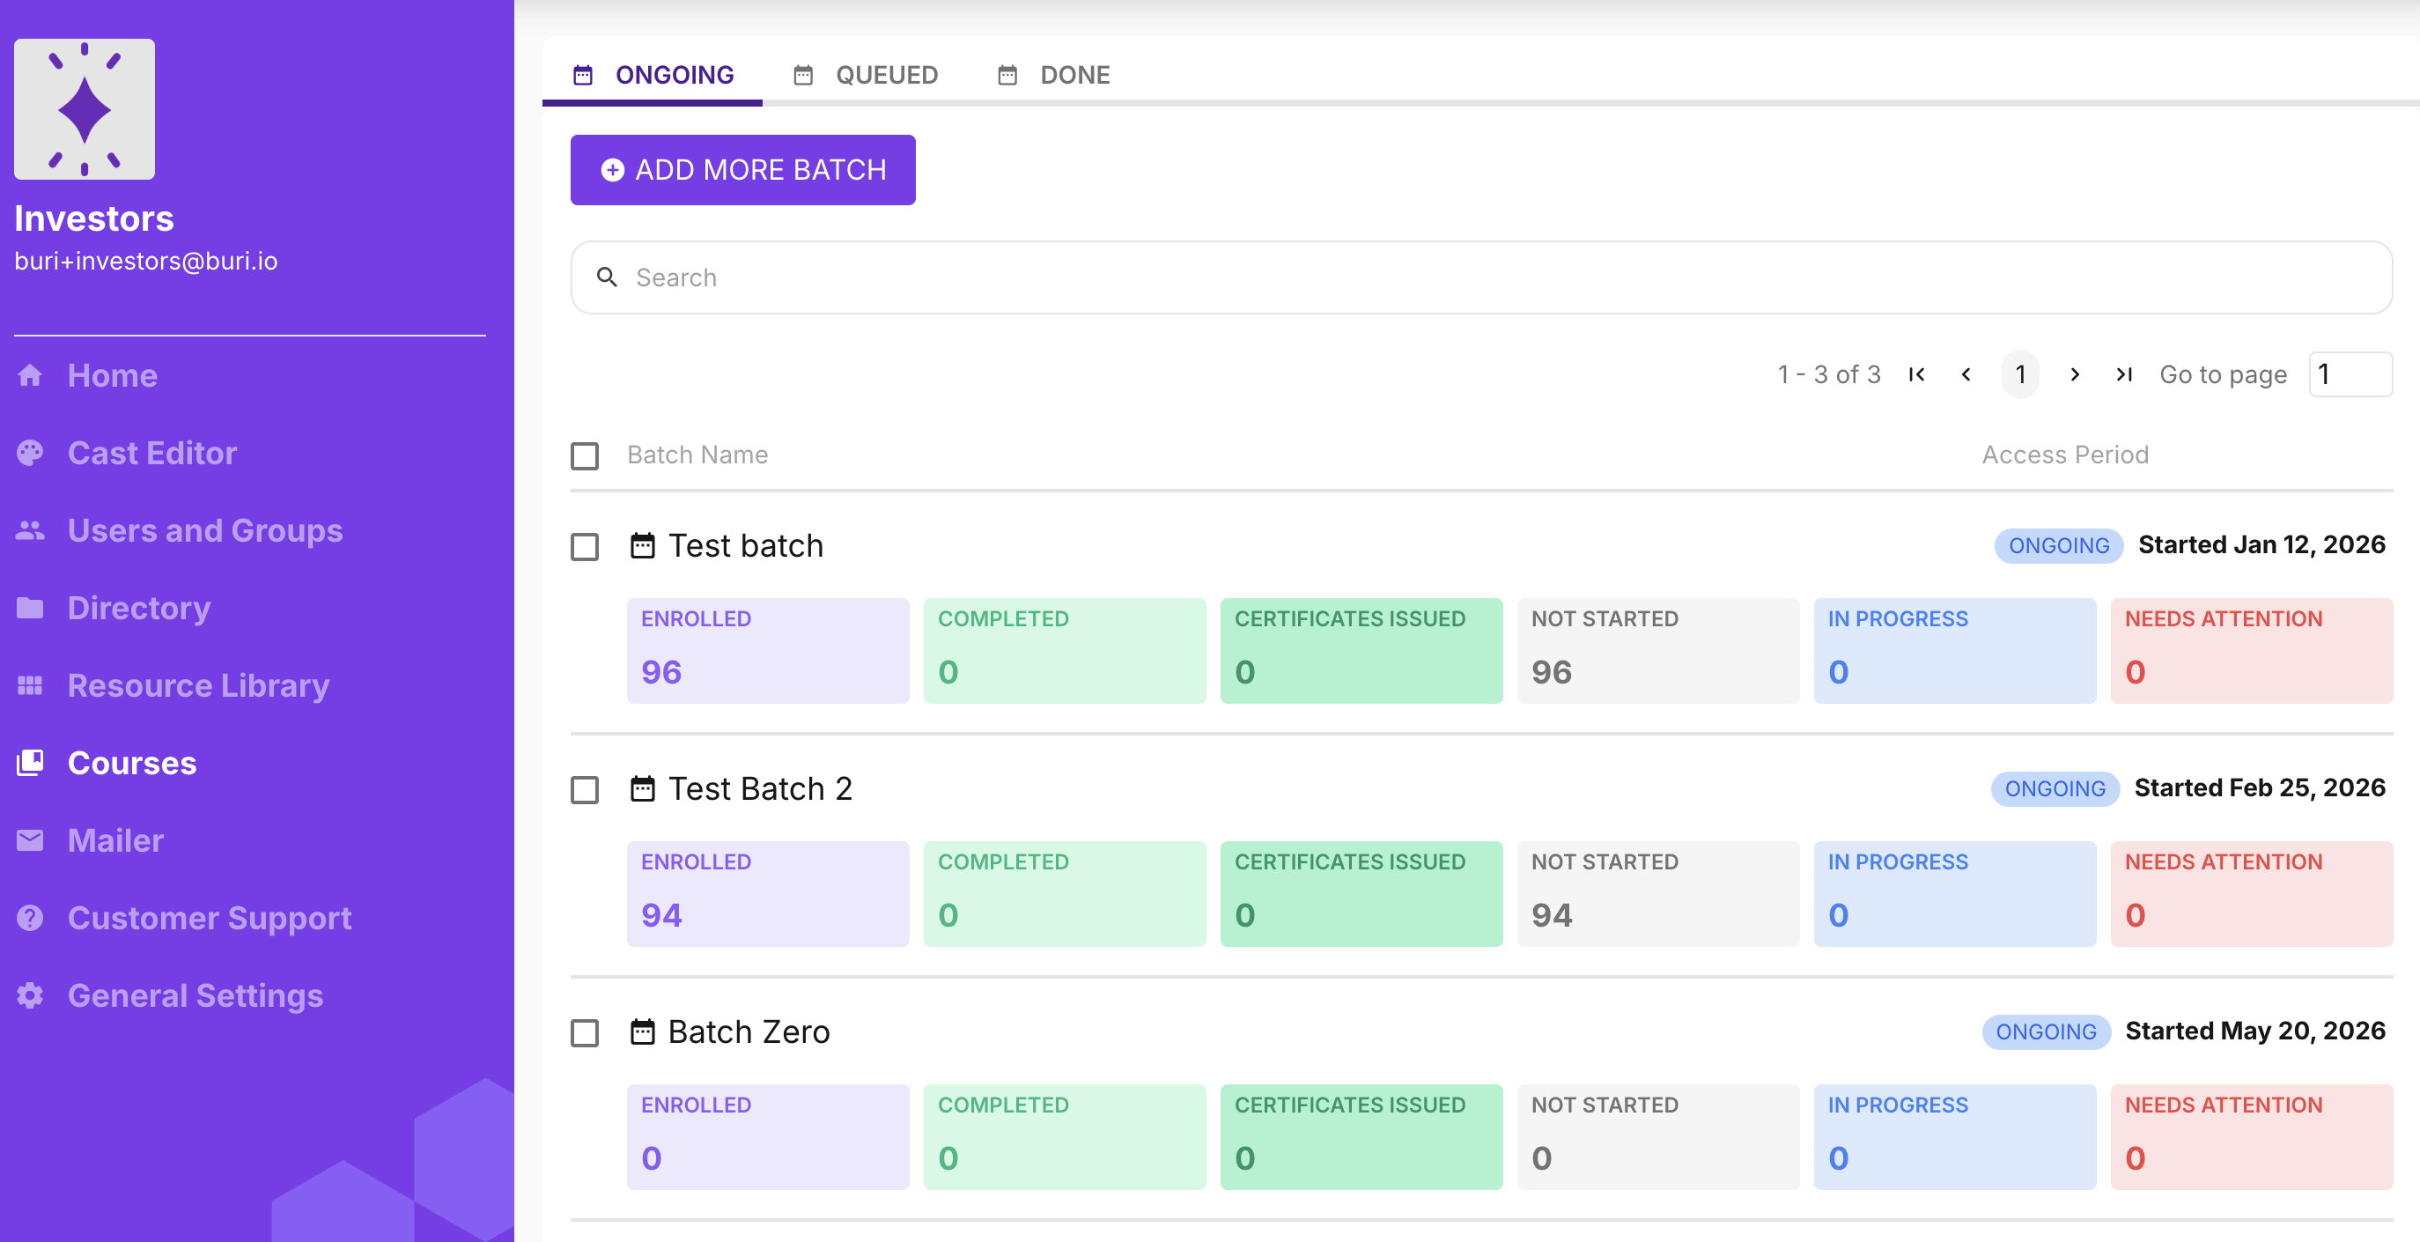This screenshot has height=1242, width=2420.
Task: Click Test batch NOT STARTED 96 card
Action: point(1659,651)
